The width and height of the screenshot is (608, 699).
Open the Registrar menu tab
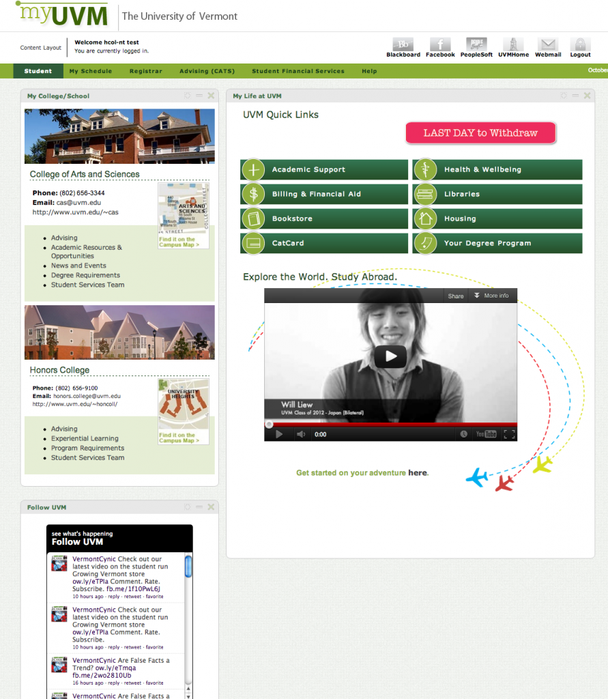pos(146,71)
